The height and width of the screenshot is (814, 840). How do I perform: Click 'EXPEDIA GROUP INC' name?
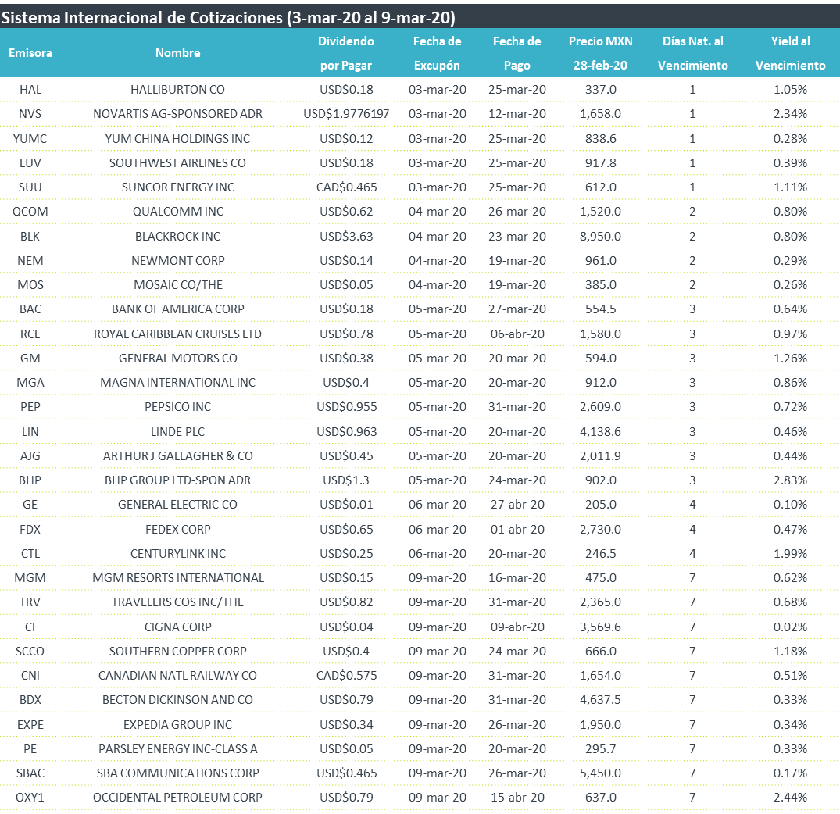click(178, 725)
